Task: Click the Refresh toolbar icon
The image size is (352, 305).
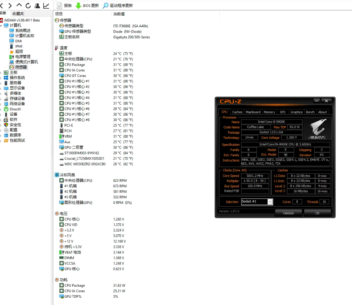Action: tap(28, 6)
